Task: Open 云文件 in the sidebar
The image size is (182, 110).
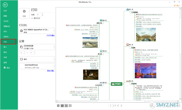Action: (6, 21)
